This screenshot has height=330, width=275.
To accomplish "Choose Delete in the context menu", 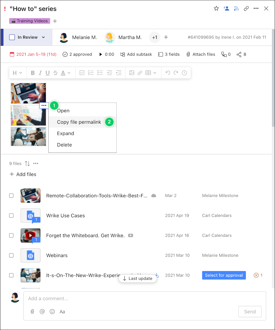I will [x=64, y=145].
